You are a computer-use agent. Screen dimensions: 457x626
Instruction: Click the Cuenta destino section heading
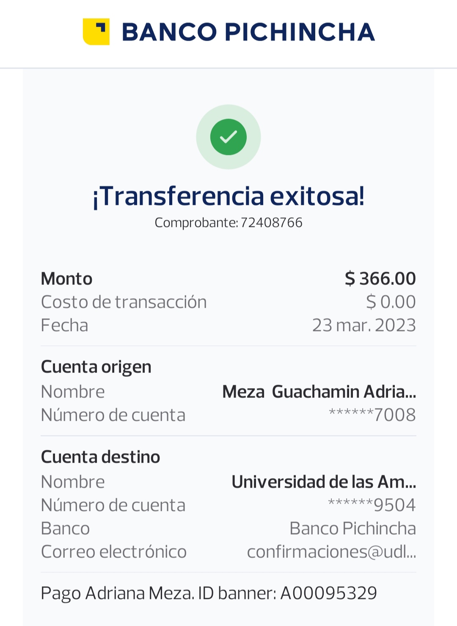tap(100, 457)
